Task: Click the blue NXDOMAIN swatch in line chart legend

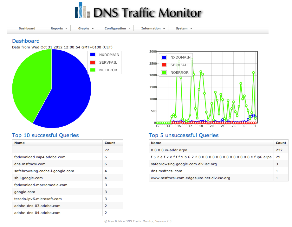Action: click(x=164, y=57)
